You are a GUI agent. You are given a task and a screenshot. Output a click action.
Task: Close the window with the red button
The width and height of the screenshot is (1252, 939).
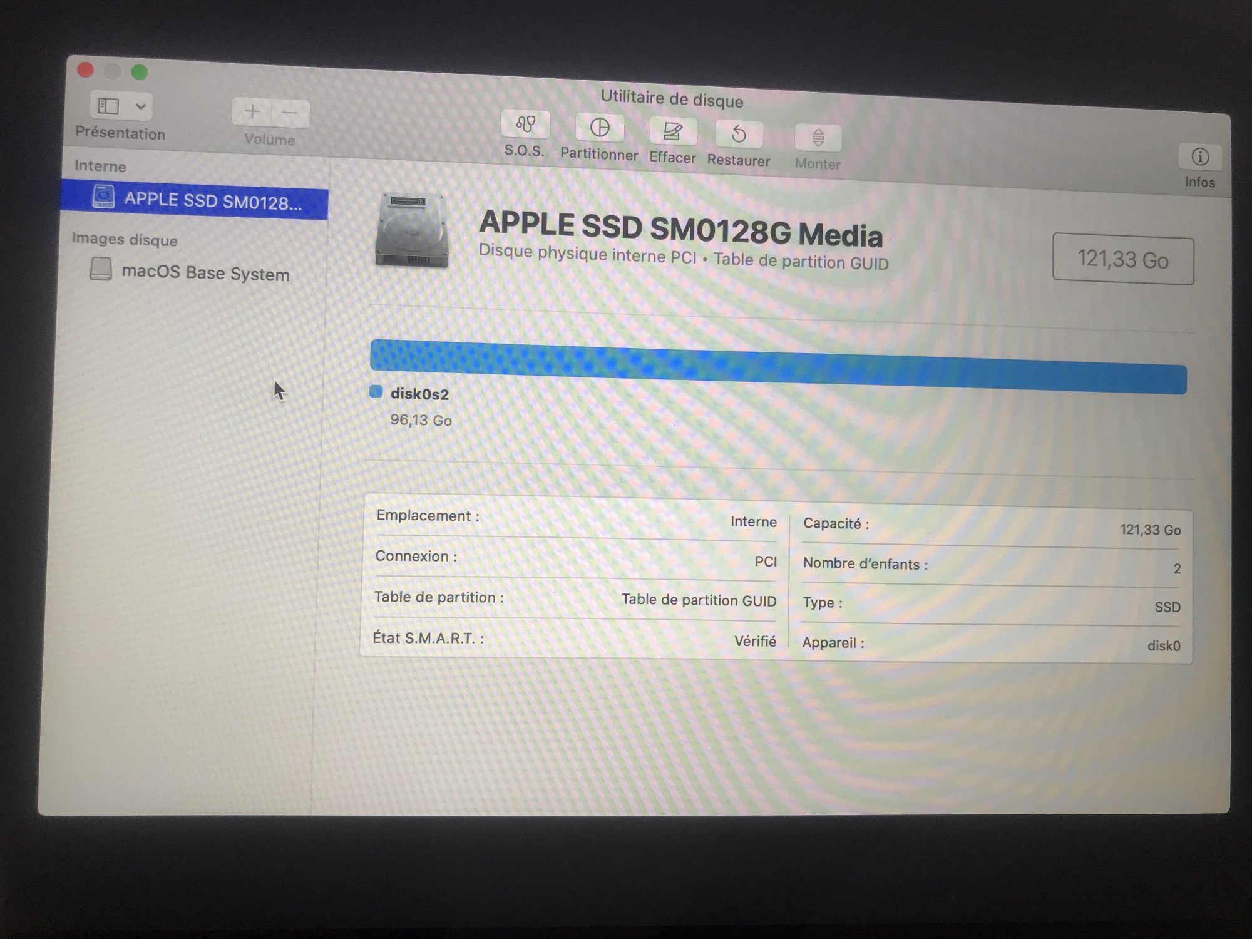click(85, 69)
